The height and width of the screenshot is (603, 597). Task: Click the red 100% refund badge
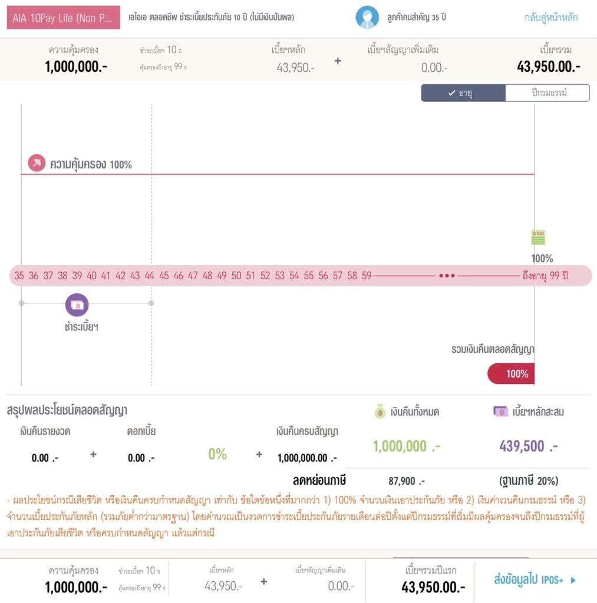[x=510, y=373]
